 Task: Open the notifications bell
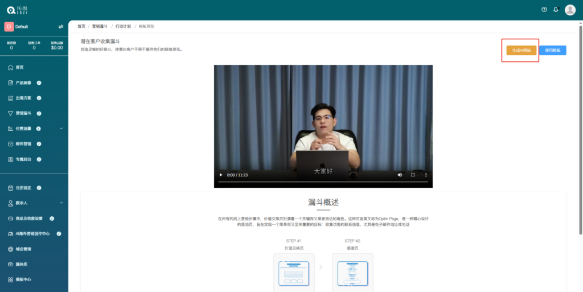tap(556, 10)
